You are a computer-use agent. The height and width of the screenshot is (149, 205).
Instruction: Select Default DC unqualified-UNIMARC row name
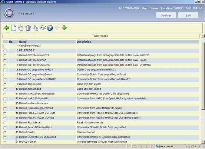pos(37,79)
